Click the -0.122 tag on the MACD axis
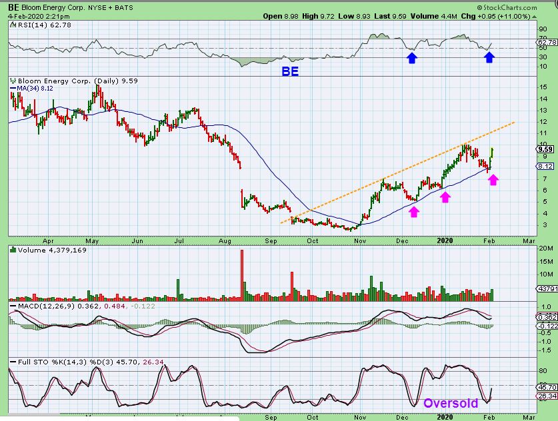 point(548,326)
